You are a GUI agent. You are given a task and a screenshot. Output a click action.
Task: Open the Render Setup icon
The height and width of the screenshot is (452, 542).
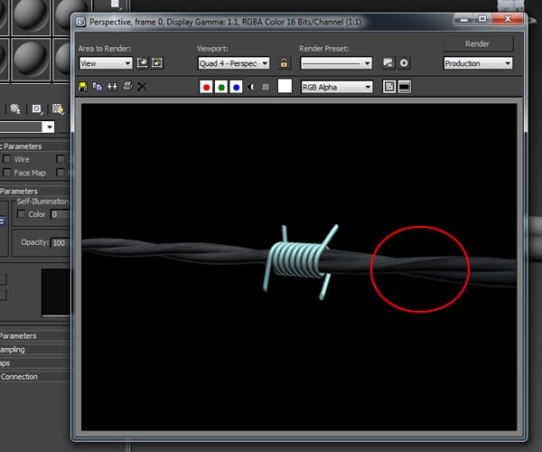[388, 63]
